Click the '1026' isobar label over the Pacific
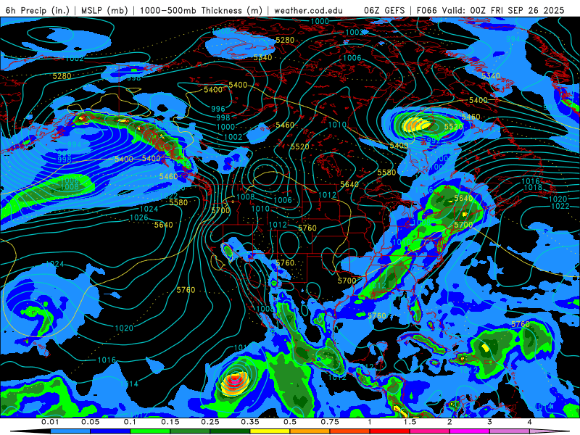The height and width of the screenshot is (435, 580). coord(138,217)
